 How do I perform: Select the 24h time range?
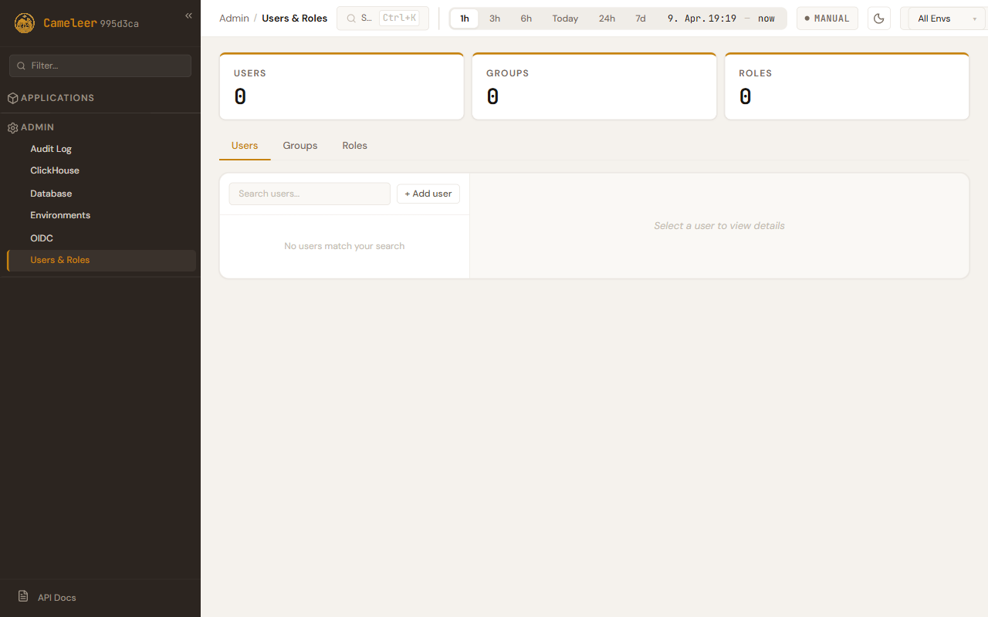point(607,19)
